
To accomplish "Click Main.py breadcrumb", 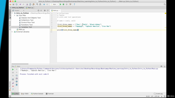I will (30, 8).
